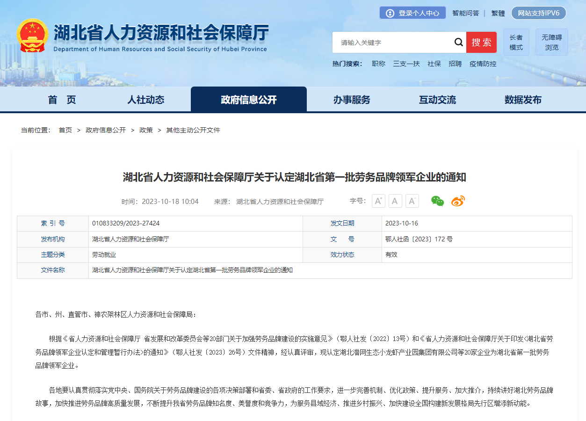The width and height of the screenshot is (586, 421).
Task: Click the user icon in login button
Action: [390, 13]
